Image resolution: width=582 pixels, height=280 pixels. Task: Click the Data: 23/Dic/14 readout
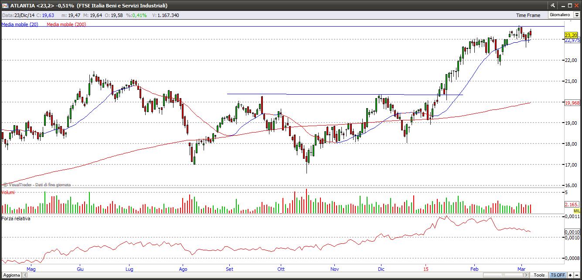coord(18,15)
